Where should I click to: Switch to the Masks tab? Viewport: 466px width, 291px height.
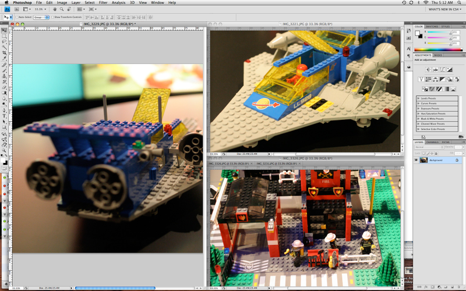pos(438,55)
